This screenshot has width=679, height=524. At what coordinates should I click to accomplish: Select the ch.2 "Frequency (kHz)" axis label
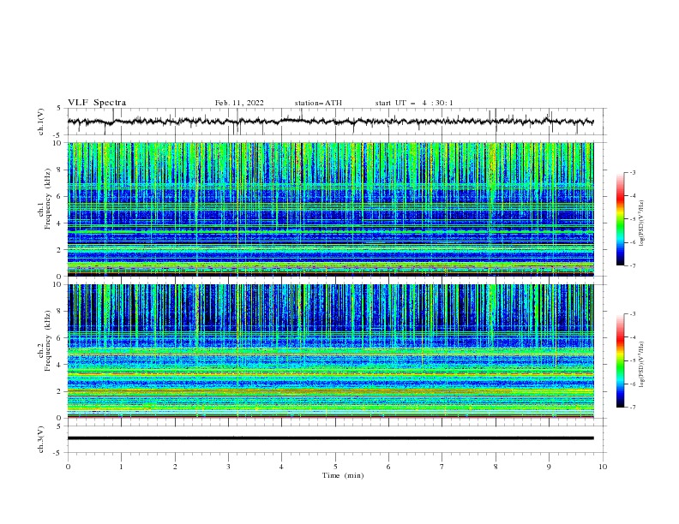[x=48, y=341]
